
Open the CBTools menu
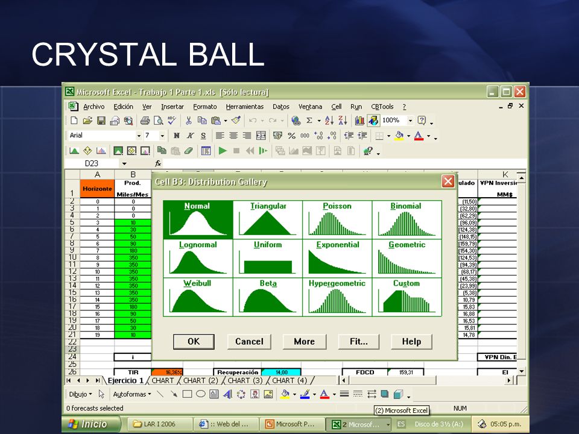[382, 107]
